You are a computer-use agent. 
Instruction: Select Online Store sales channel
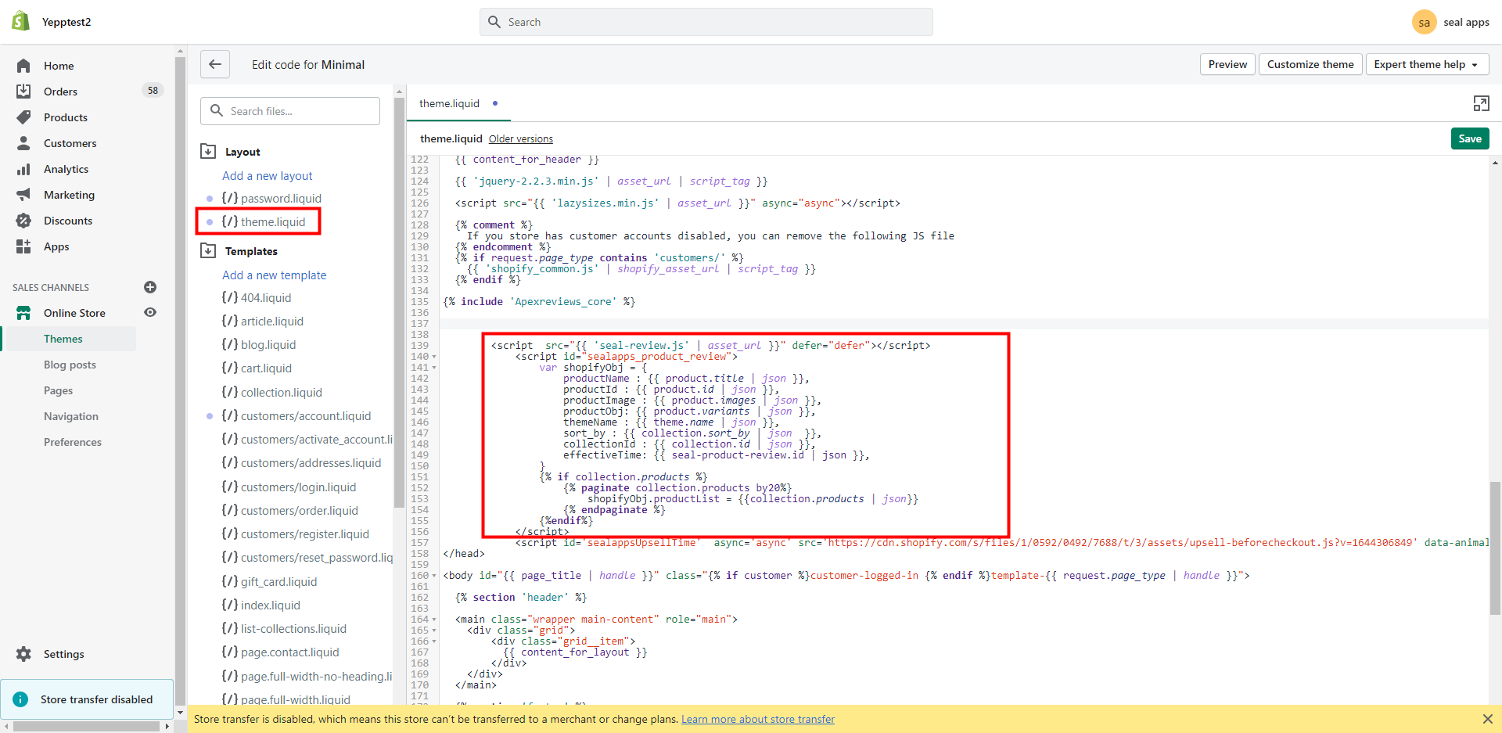point(74,313)
